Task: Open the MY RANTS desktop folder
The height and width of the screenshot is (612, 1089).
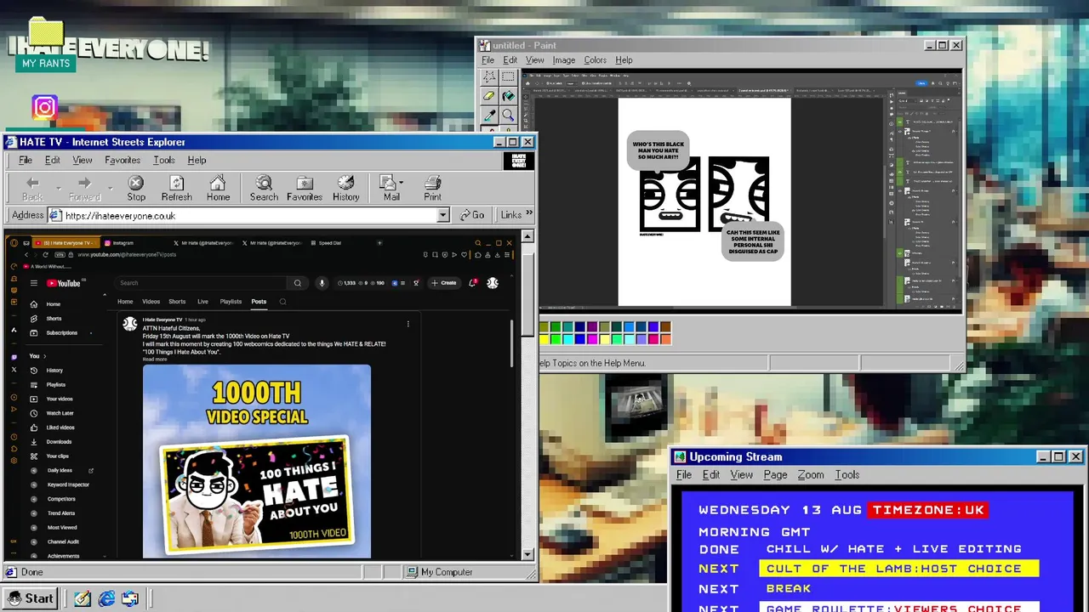Action: pyautogui.click(x=46, y=44)
